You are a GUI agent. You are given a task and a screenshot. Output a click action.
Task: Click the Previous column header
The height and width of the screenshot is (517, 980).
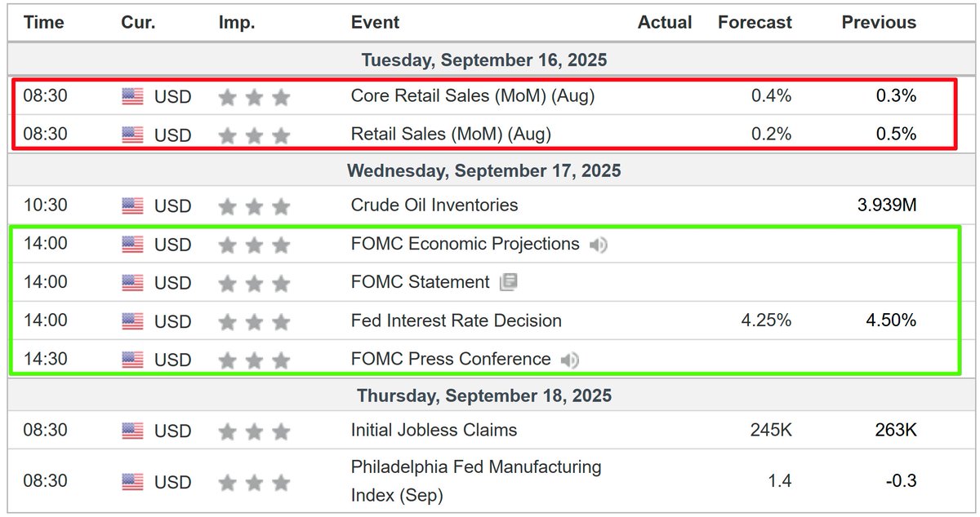coord(879,23)
